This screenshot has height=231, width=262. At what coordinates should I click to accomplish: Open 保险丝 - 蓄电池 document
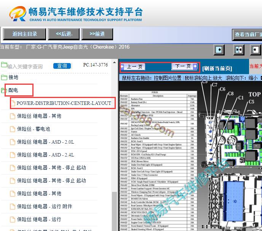click(34, 129)
